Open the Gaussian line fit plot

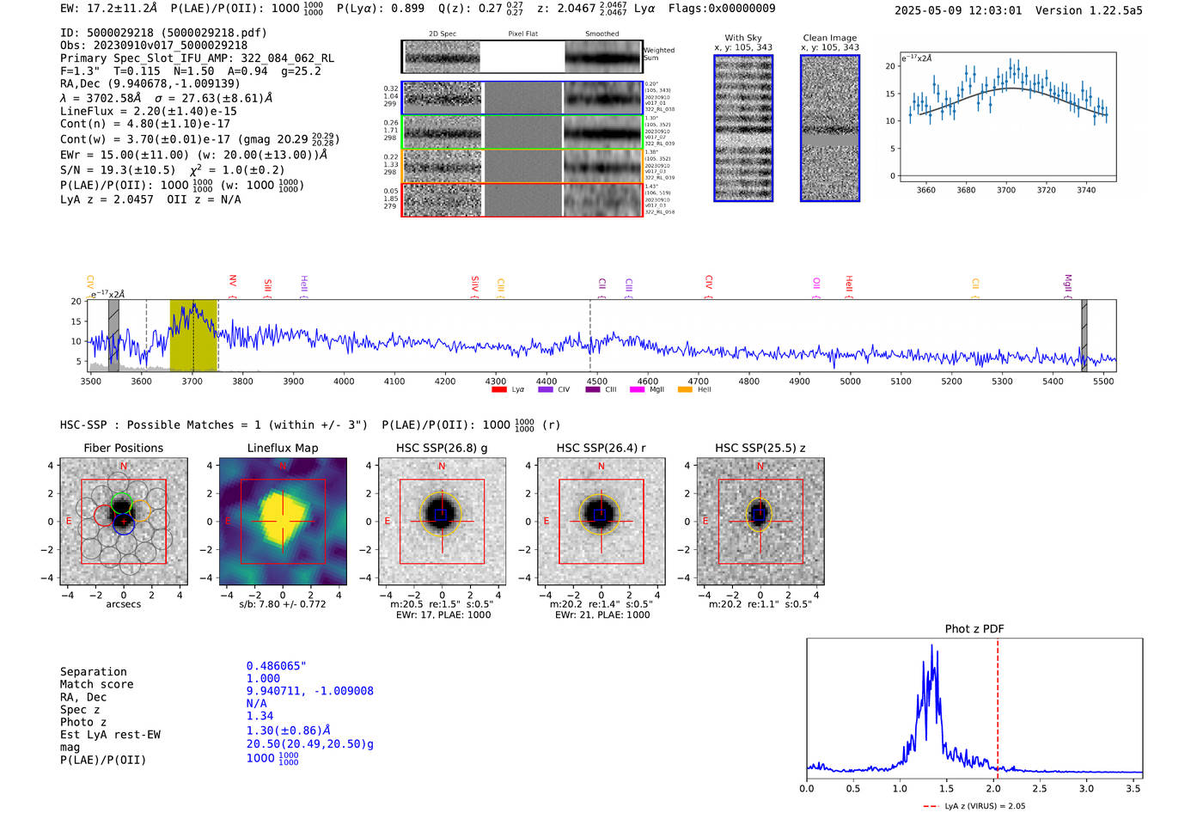1007,116
